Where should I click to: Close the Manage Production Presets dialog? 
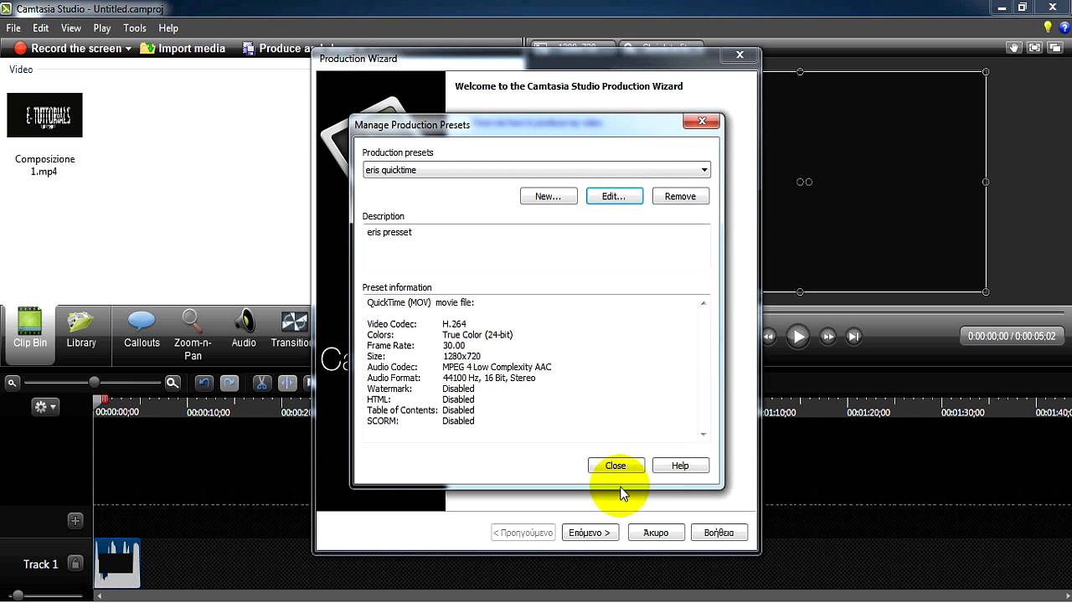(x=701, y=121)
